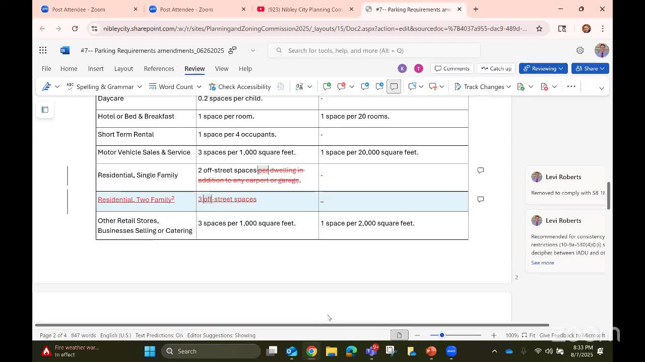Click See more in Levi Roberts comment

point(542,262)
